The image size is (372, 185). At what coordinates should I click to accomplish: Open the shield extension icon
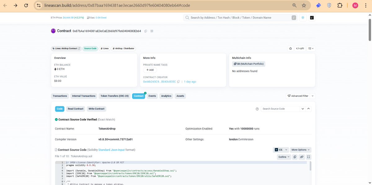click(329, 6)
